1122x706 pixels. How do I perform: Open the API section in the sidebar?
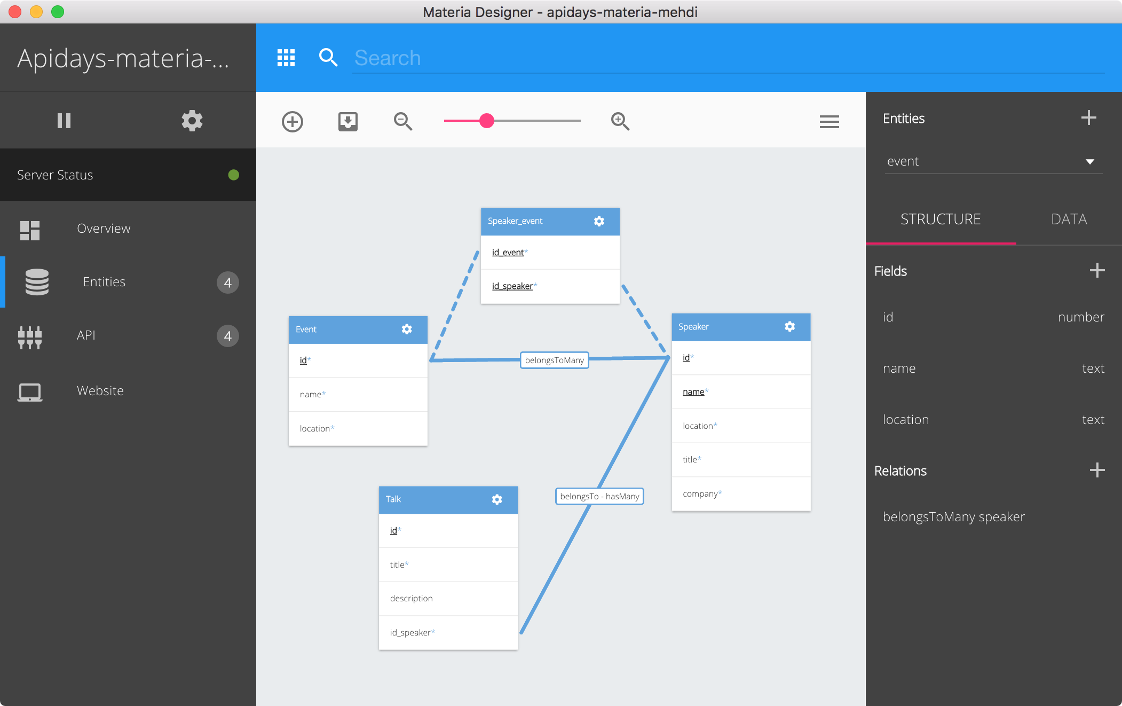tap(86, 335)
